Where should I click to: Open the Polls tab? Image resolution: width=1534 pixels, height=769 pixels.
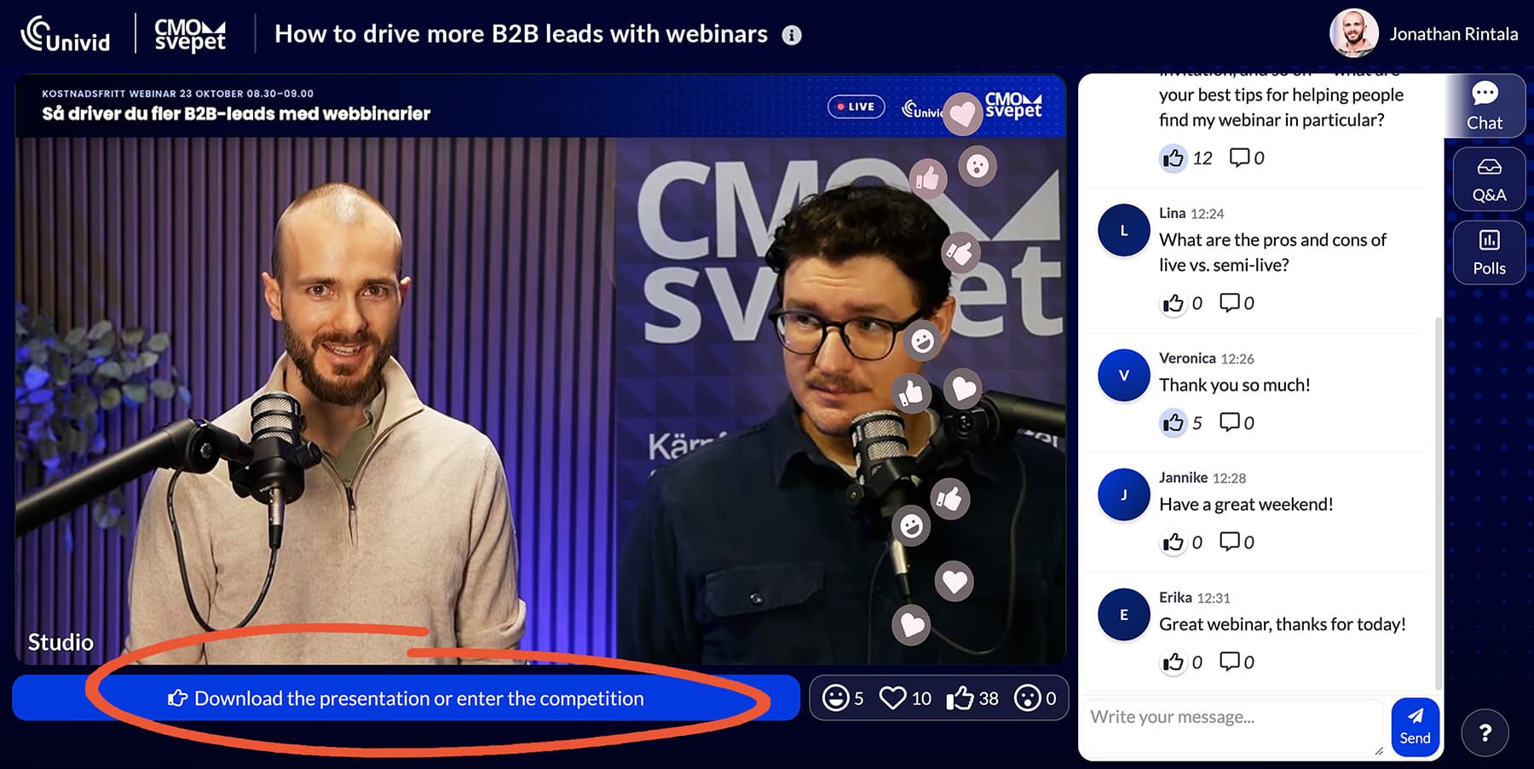[x=1489, y=253]
